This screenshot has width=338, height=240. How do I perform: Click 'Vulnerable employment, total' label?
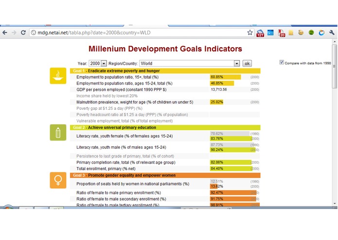tap(125, 120)
